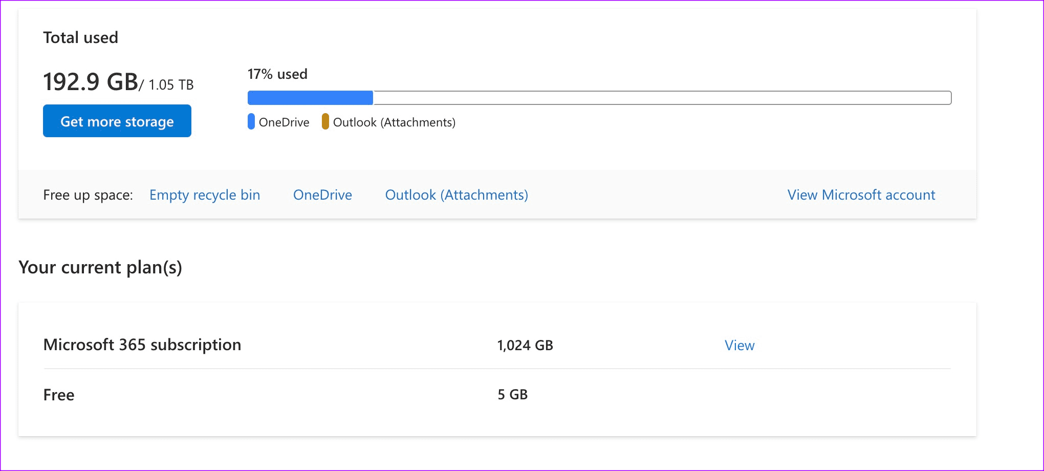Select the Outlook (Attachments) legend label
This screenshot has width=1044, height=471.
tap(395, 122)
